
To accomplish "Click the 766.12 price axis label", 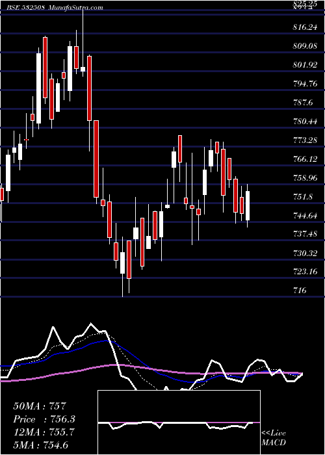I will 305,159.
